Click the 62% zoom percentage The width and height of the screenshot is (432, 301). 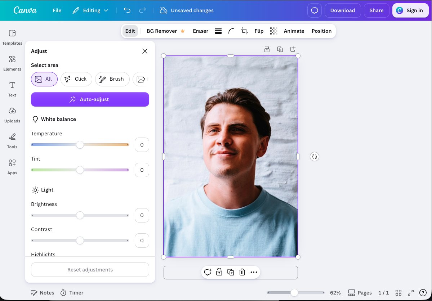(335, 293)
